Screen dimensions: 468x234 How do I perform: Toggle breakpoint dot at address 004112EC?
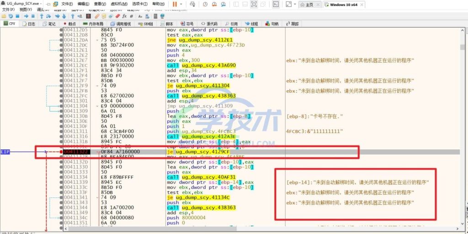click(60, 65)
